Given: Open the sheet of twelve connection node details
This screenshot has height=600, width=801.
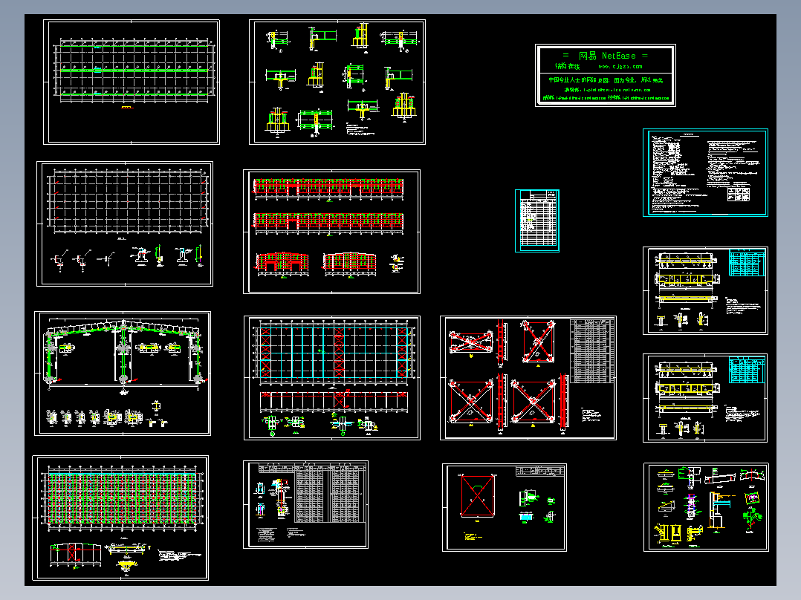Looking at the screenshot, I should 337,82.
